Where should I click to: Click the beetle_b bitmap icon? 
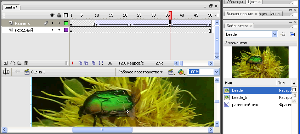click(227, 97)
